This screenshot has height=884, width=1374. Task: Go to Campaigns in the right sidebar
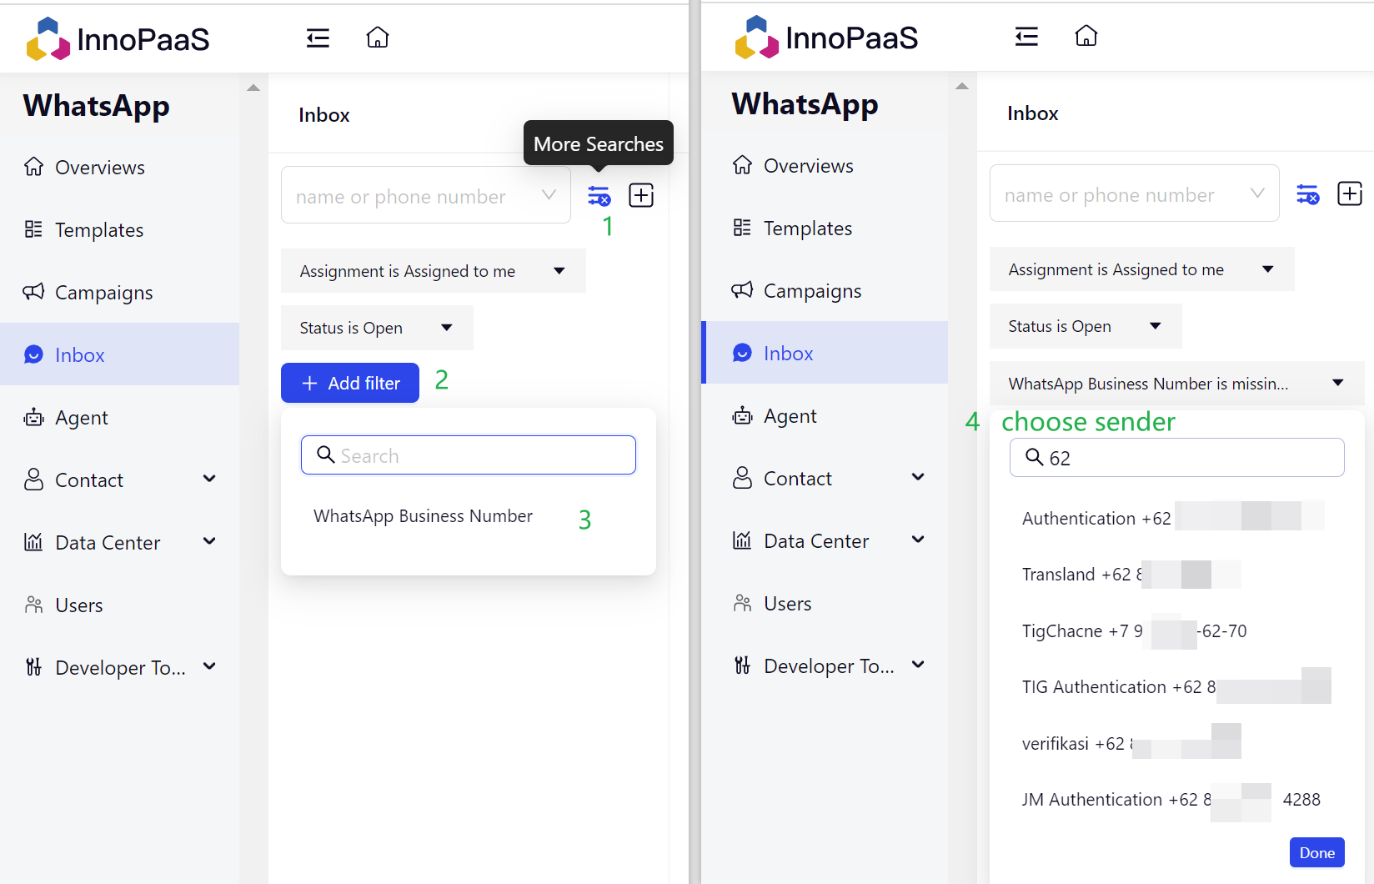coord(812,291)
